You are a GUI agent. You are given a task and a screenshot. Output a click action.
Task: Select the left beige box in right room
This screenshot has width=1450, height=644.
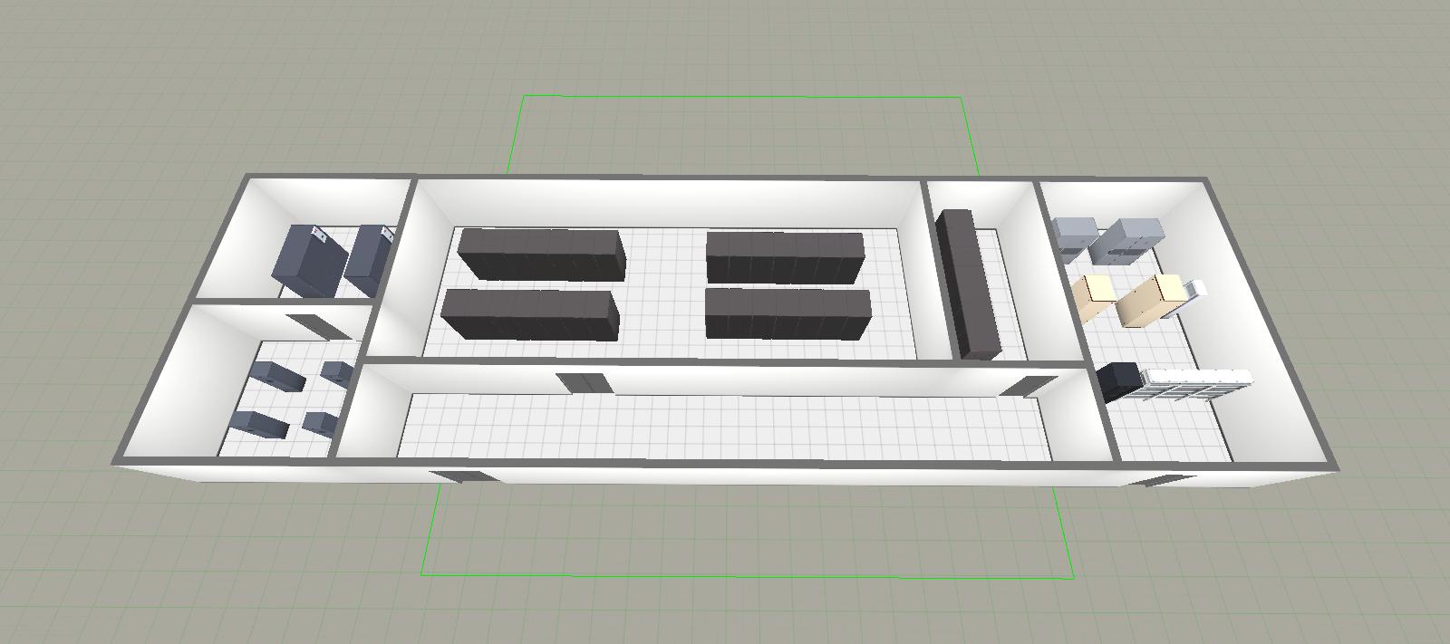[1093, 298]
